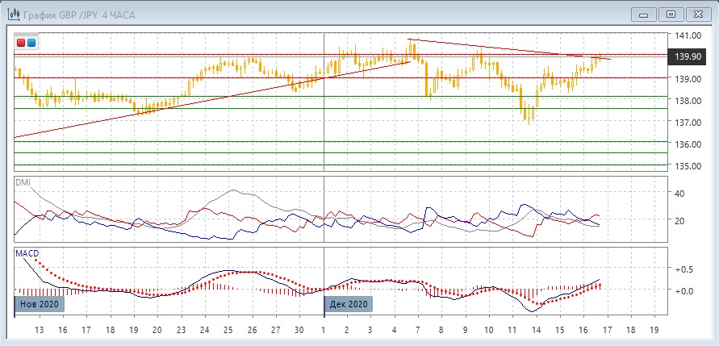Image resolution: width=719 pixels, height=346 pixels.
Task: Click the 137.00 price axis label
Action: (x=686, y=123)
